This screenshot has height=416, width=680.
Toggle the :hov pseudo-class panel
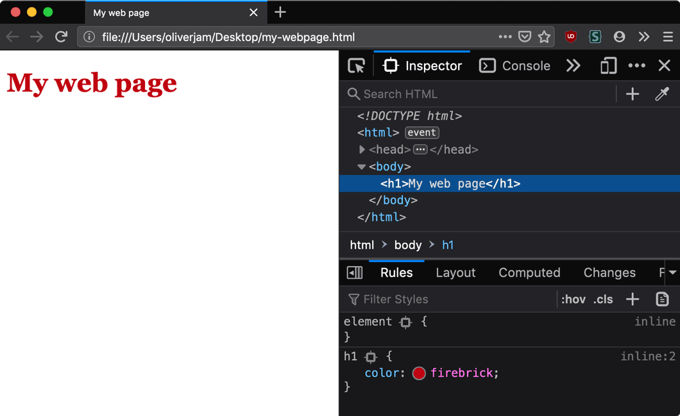(573, 299)
